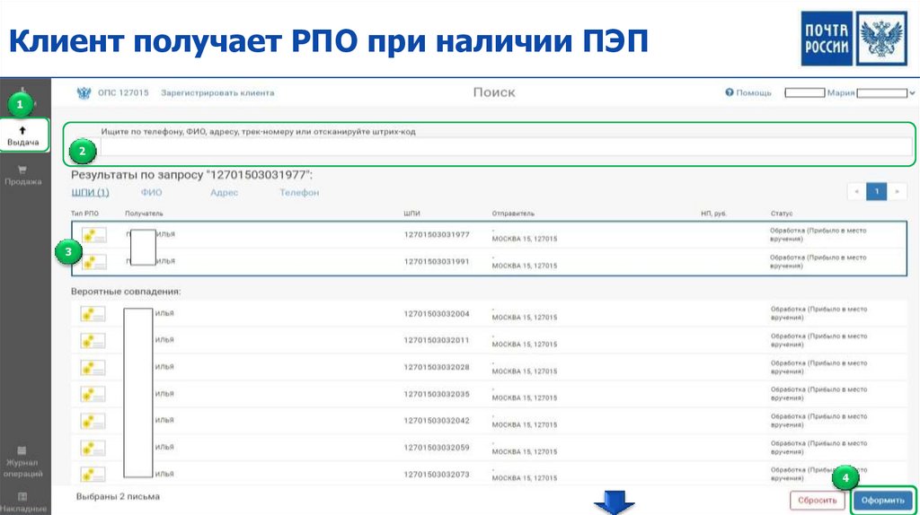This screenshot has height=515, width=920.
Task: Open Накладные in the sidebar
Action: [x=22, y=502]
